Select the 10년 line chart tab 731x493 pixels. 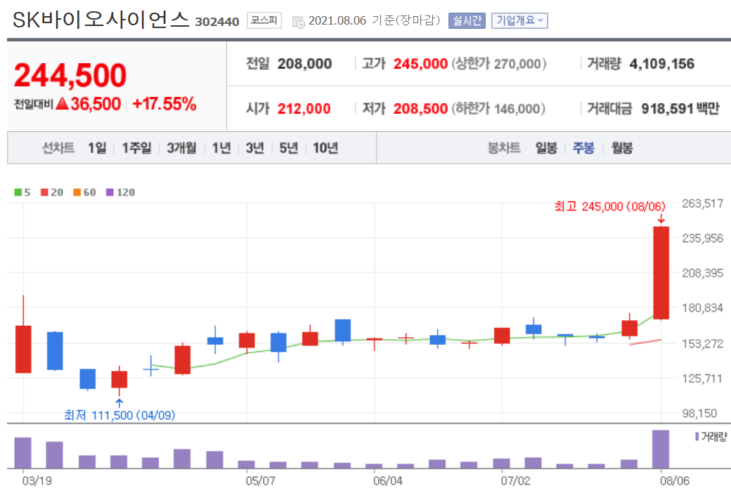coord(325,148)
